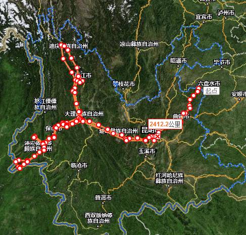Select the 起点 start label
The width and height of the screenshot is (246, 235).
pyautogui.click(x=212, y=91)
